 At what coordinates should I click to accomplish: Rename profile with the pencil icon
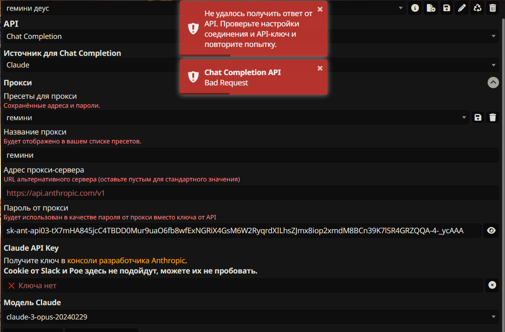coord(462,8)
